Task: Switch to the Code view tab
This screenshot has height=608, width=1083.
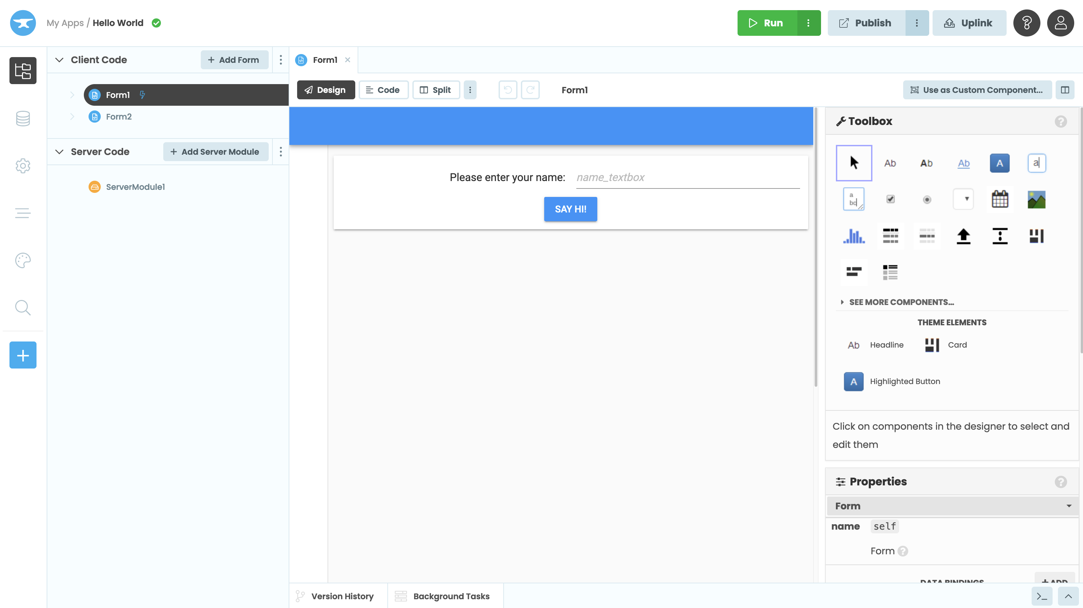Action: pyautogui.click(x=383, y=90)
